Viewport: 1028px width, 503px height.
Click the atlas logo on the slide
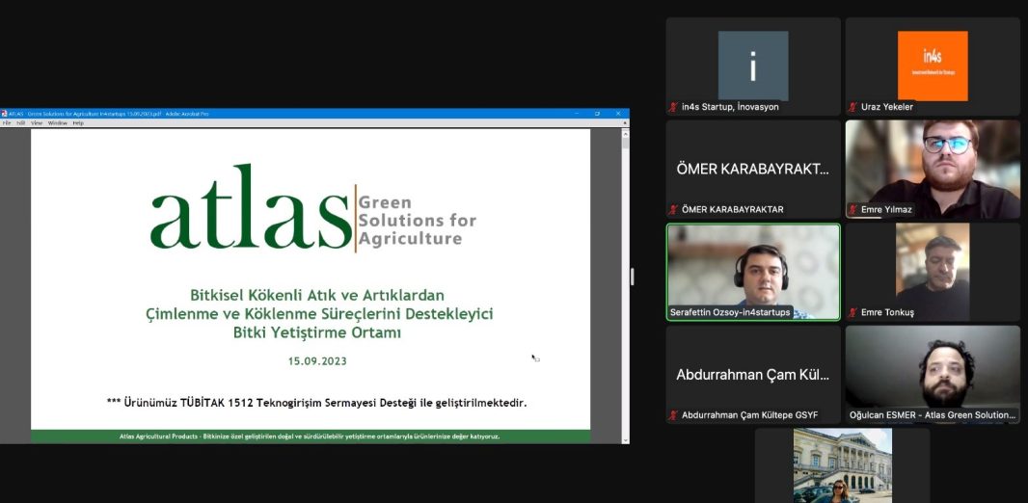pos(251,207)
